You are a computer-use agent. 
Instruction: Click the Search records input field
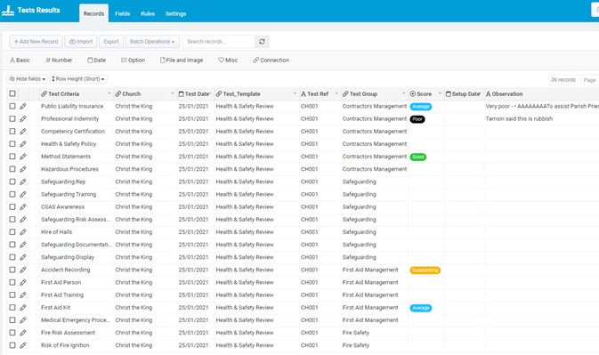(x=219, y=42)
